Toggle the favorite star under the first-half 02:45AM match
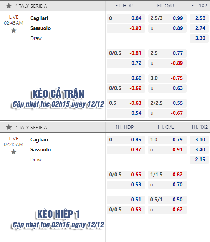 13,152
